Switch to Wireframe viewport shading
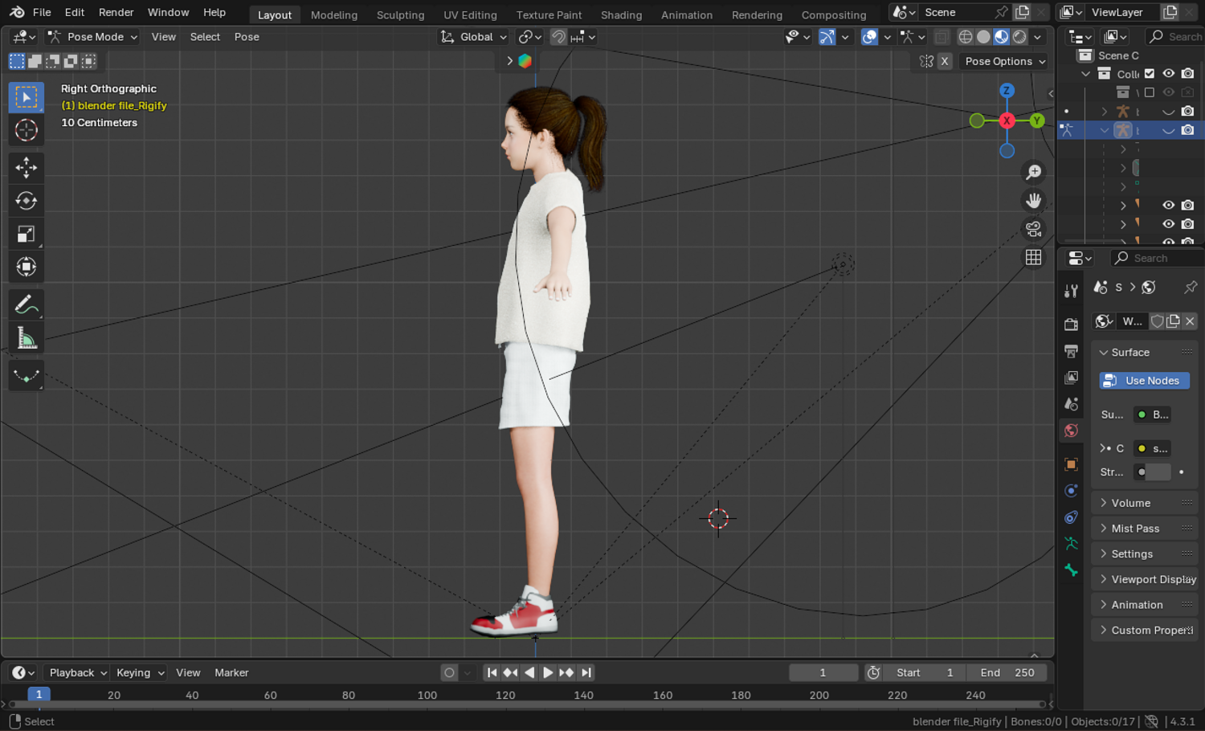The height and width of the screenshot is (731, 1205). 966,37
